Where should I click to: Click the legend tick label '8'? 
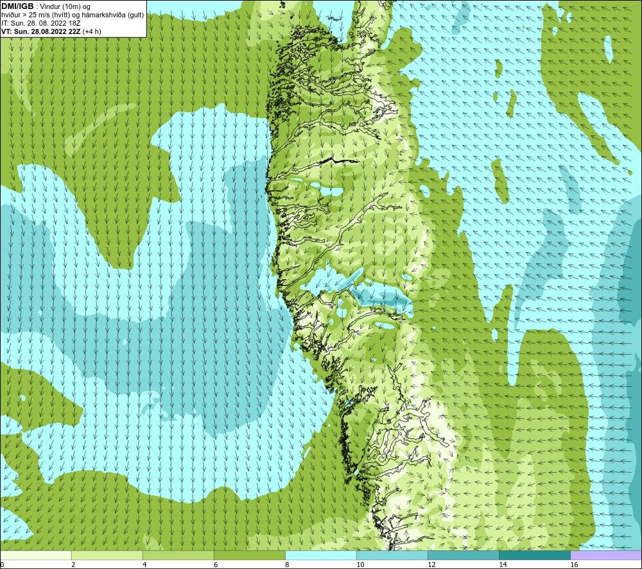(x=287, y=565)
